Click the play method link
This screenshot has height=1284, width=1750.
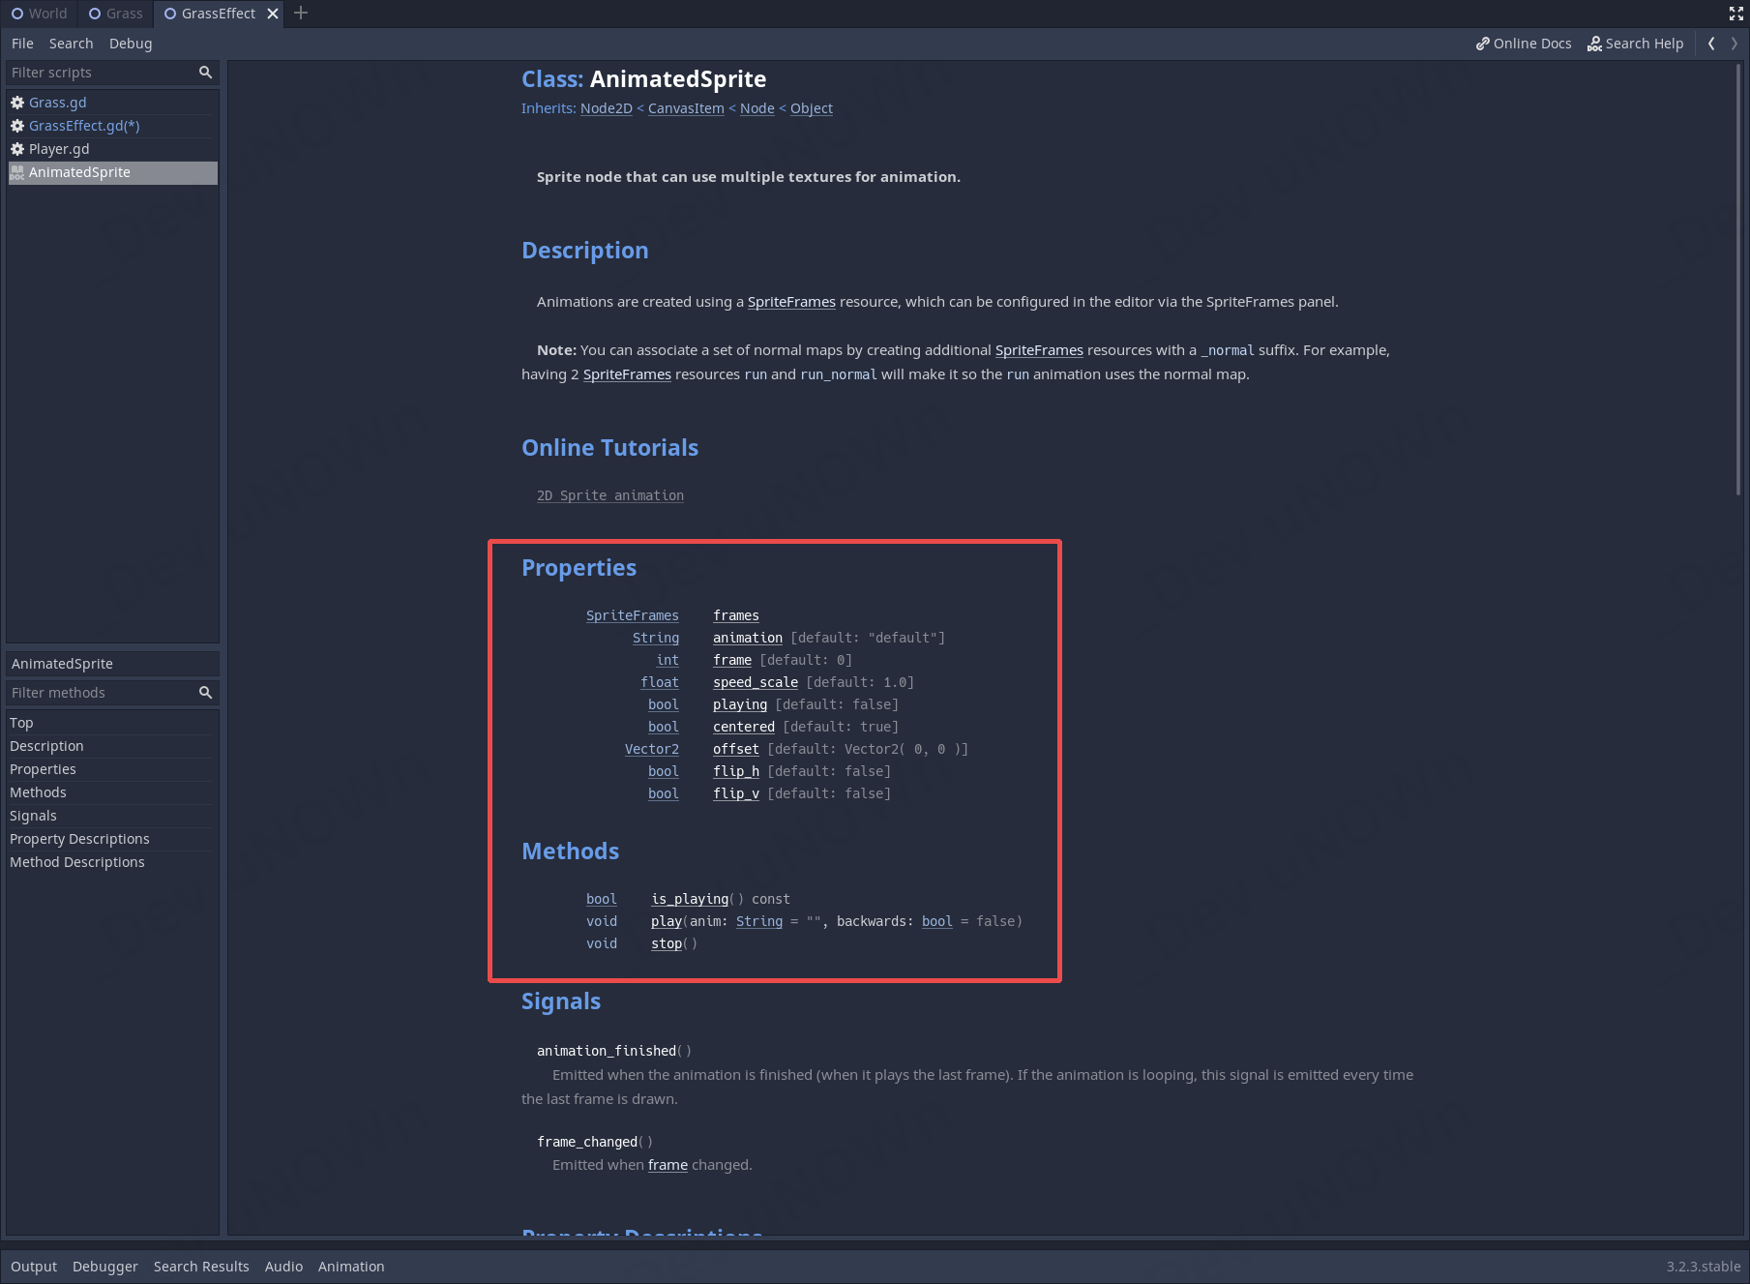pyautogui.click(x=667, y=921)
